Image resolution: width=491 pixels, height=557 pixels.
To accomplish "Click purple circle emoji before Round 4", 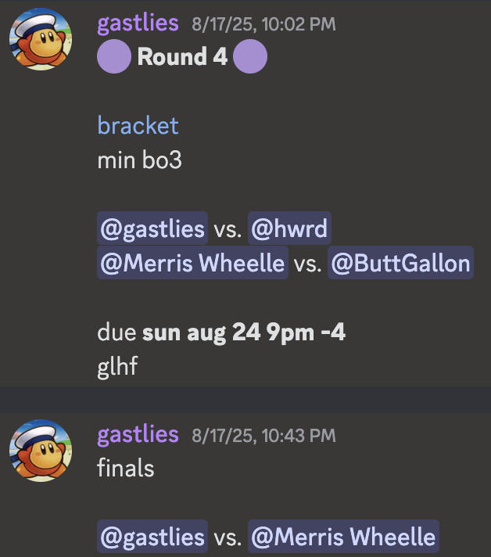I will [x=114, y=56].
